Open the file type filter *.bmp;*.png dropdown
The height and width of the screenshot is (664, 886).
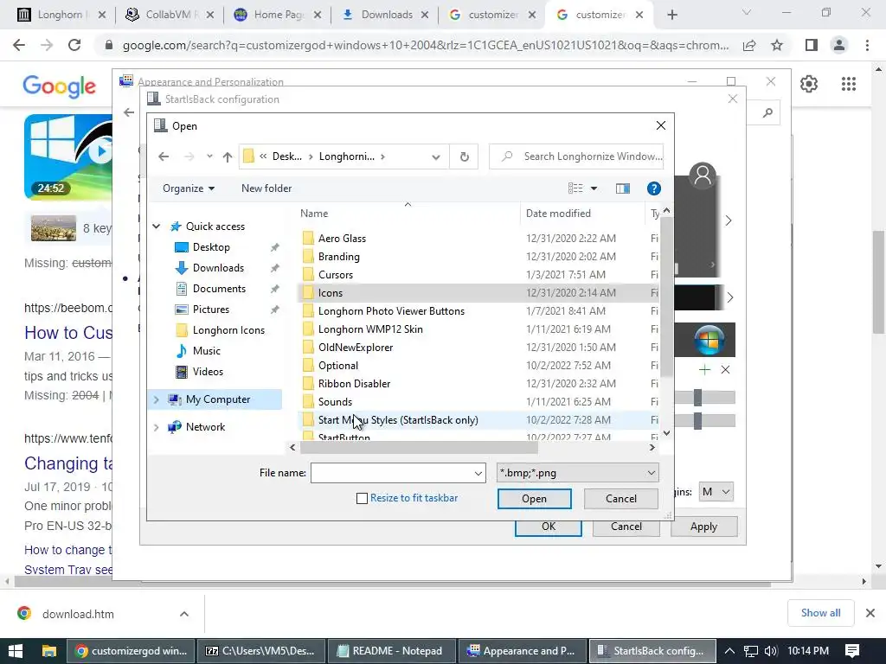(x=577, y=473)
